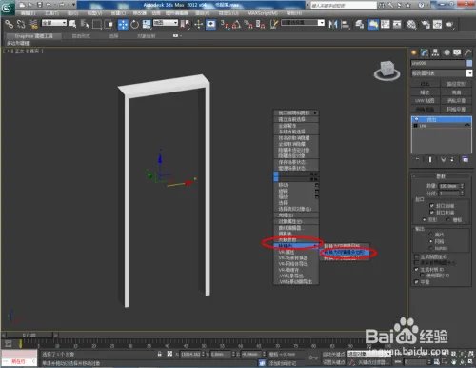Click the Bind to Space Warp tool

[x=33, y=24]
